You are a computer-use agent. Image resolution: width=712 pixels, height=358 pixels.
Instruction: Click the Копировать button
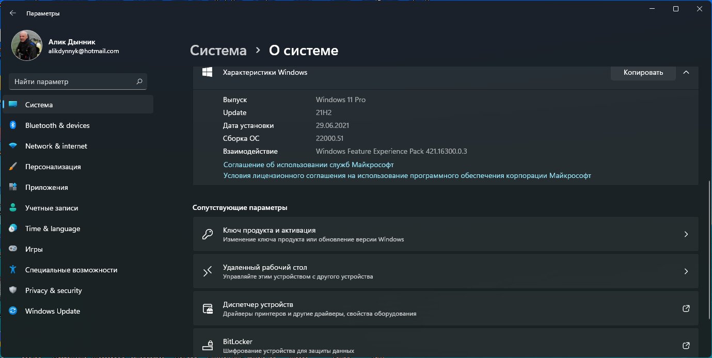(643, 72)
